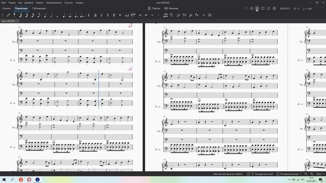Open the Windows Start menu
The width and height of the screenshot is (326, 183).
click(x=4, y=179)
